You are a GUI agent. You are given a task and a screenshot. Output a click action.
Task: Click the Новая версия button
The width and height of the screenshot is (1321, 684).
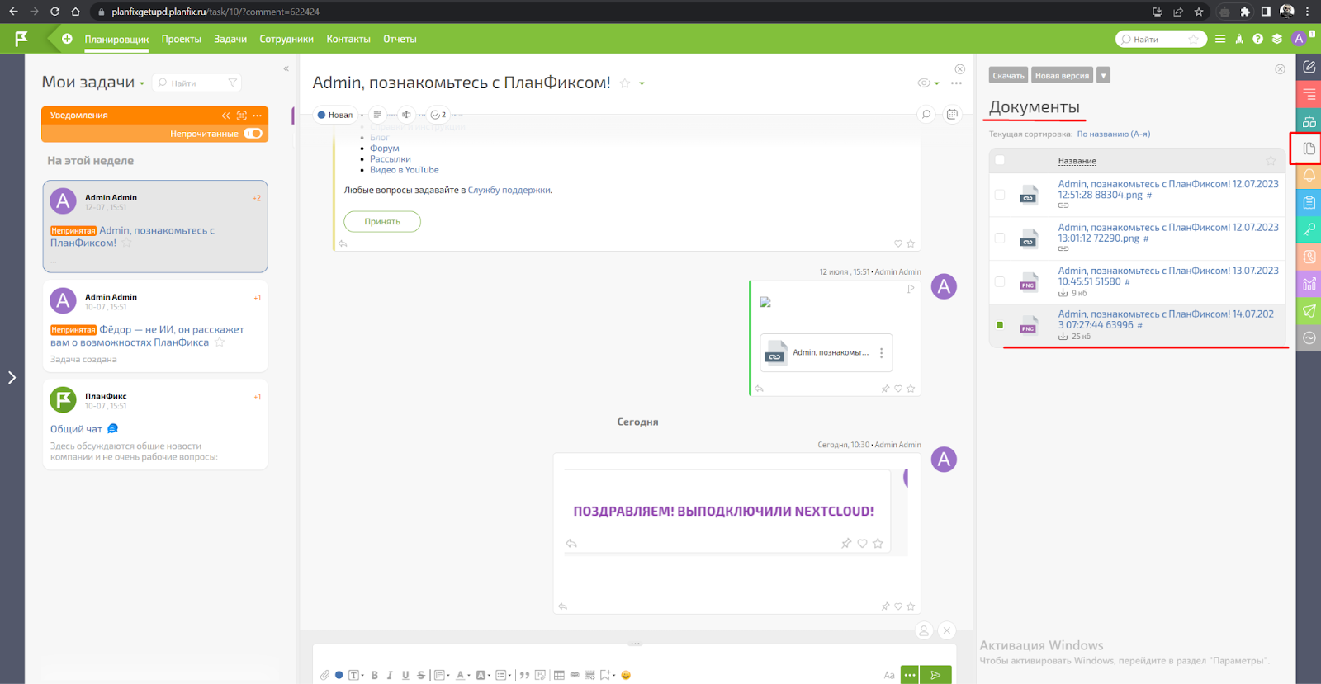[1062, 75]
